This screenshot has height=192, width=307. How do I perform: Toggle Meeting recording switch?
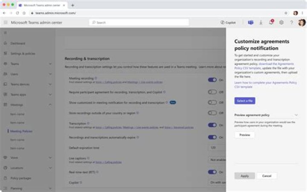212,80
